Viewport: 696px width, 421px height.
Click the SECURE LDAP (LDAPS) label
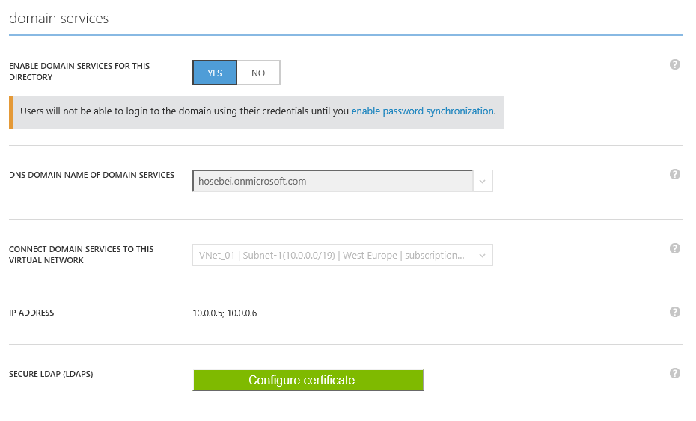click(51, 374)
